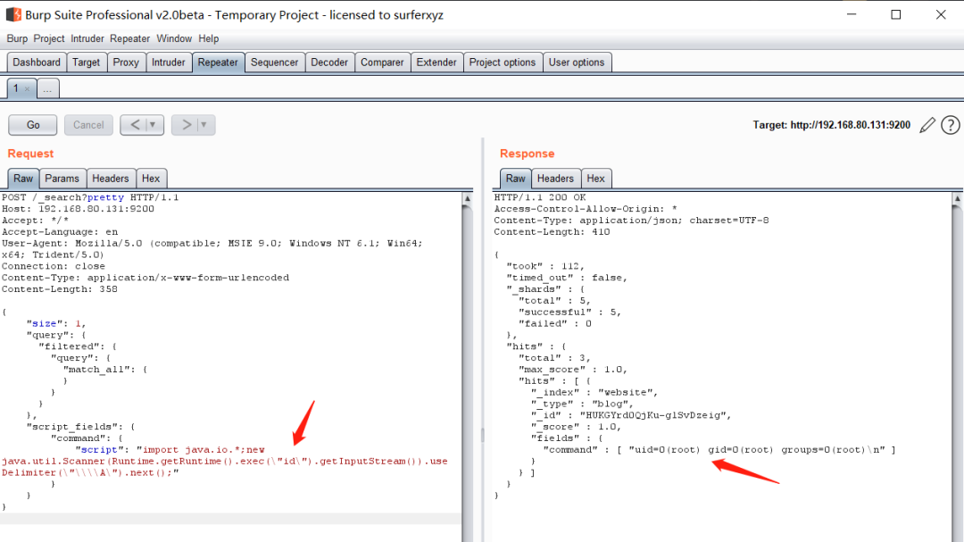Open the User options tab
The image size is (964, 542).
click(x=577, y=63)
